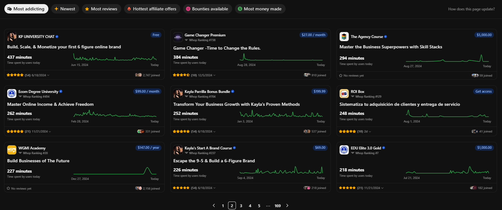The height and width of the screenshot is (210, 502).
Task: Click member avatars next to 910 joined
Action: tap(307, 75)
